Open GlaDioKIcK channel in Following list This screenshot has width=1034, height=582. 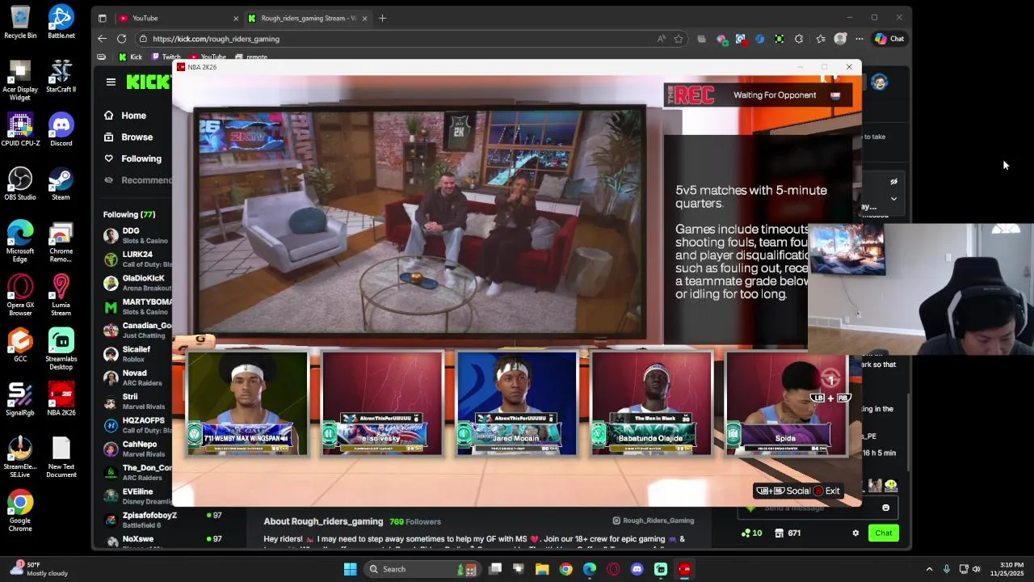tap(137, 282)
